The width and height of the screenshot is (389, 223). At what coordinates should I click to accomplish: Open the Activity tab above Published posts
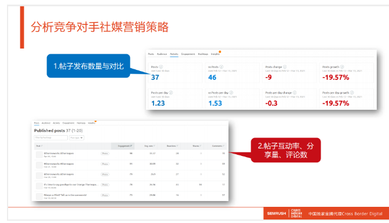point(56,123)
